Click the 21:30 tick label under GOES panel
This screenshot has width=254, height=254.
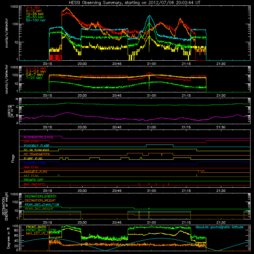(x=221, y=127)
